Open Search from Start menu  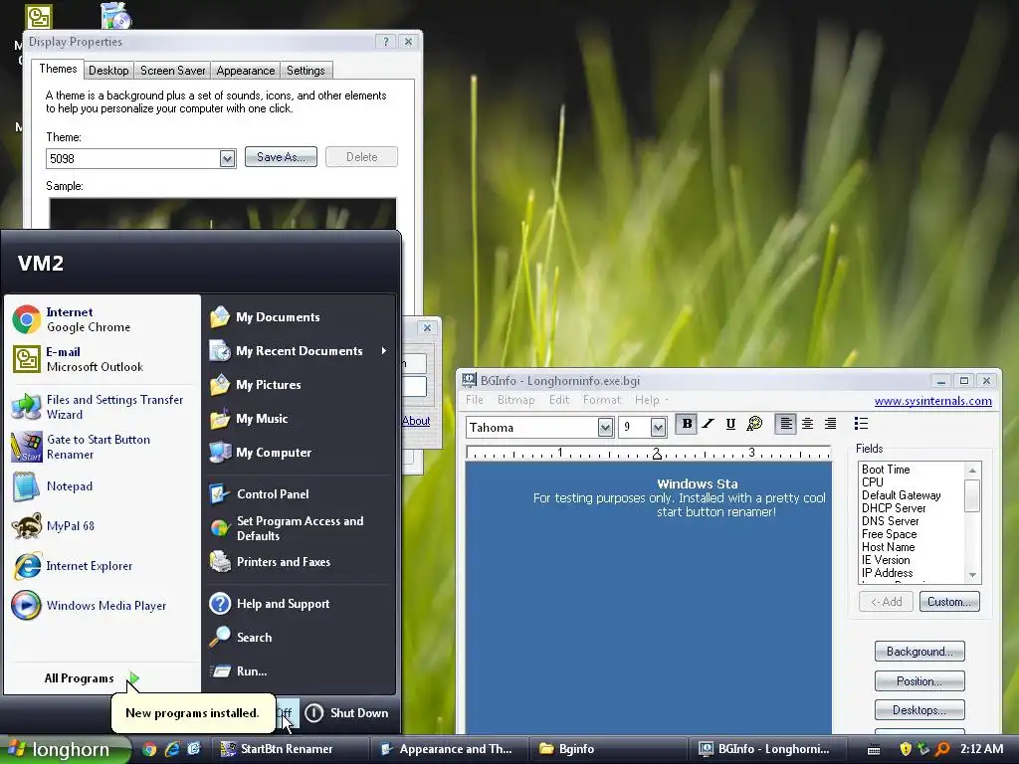(x=299, y=638)
